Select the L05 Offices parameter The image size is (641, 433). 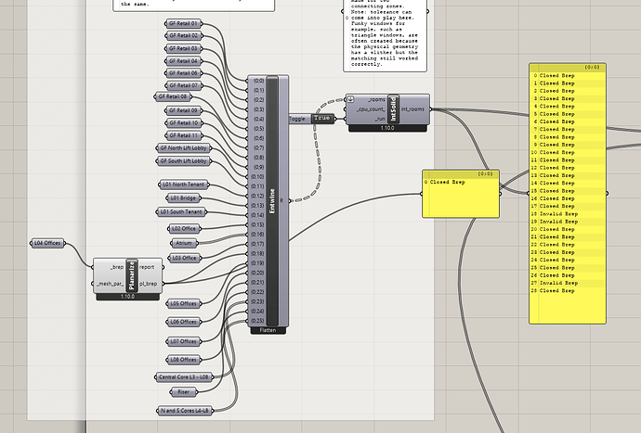coord(184,303)
